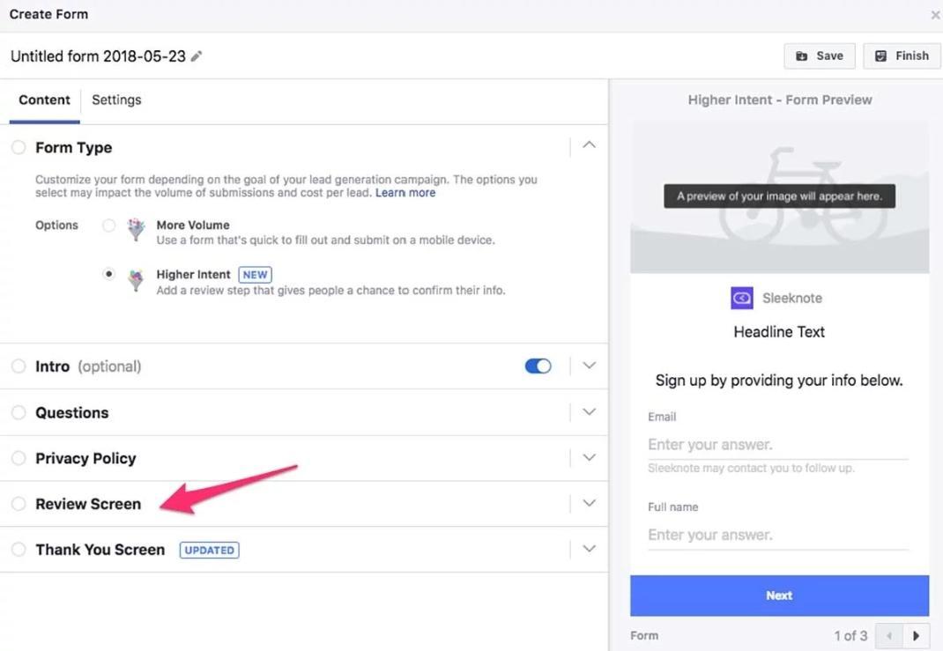943x651 pixels.
Task: Click the Questions section heading
Action: click(72, 413)
